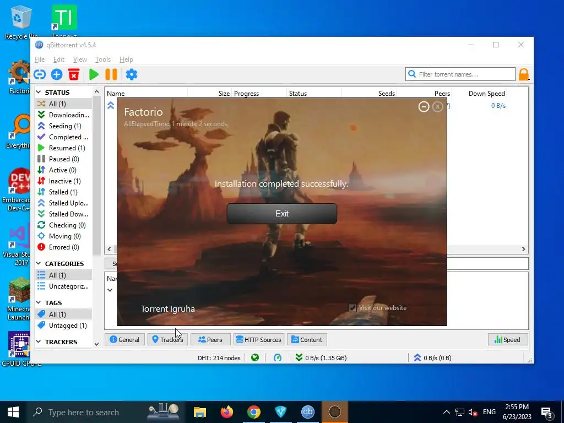This screenshot has height=423, width=564.
Task: Select the Uncategorized category
Action: point(64,286)
